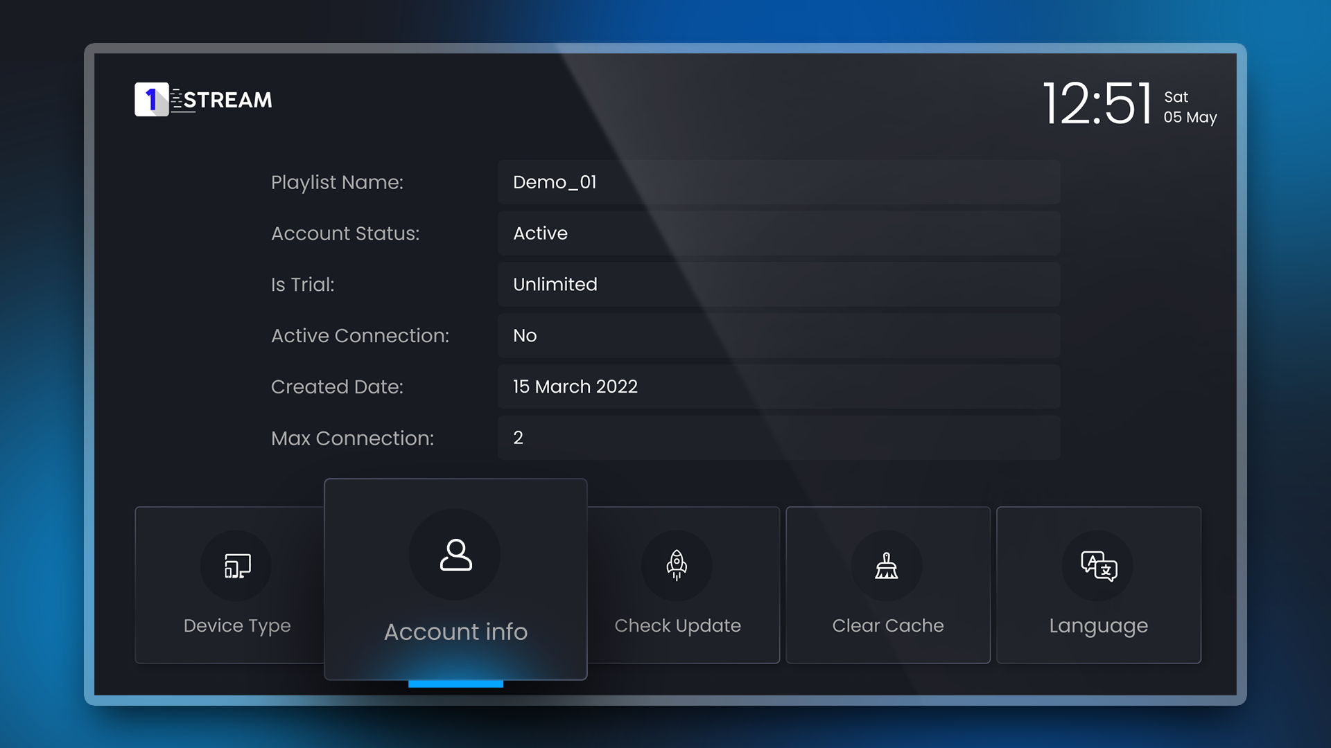The width and height of the screenshot is (1331, 748).
Task: Switch to the Language settings card
Action: coord(1099,585)
